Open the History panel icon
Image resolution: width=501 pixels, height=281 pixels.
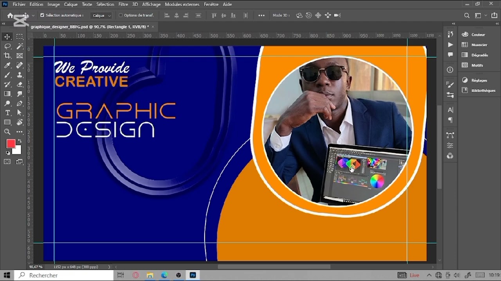pyautogui.click(x=451, y=34)
